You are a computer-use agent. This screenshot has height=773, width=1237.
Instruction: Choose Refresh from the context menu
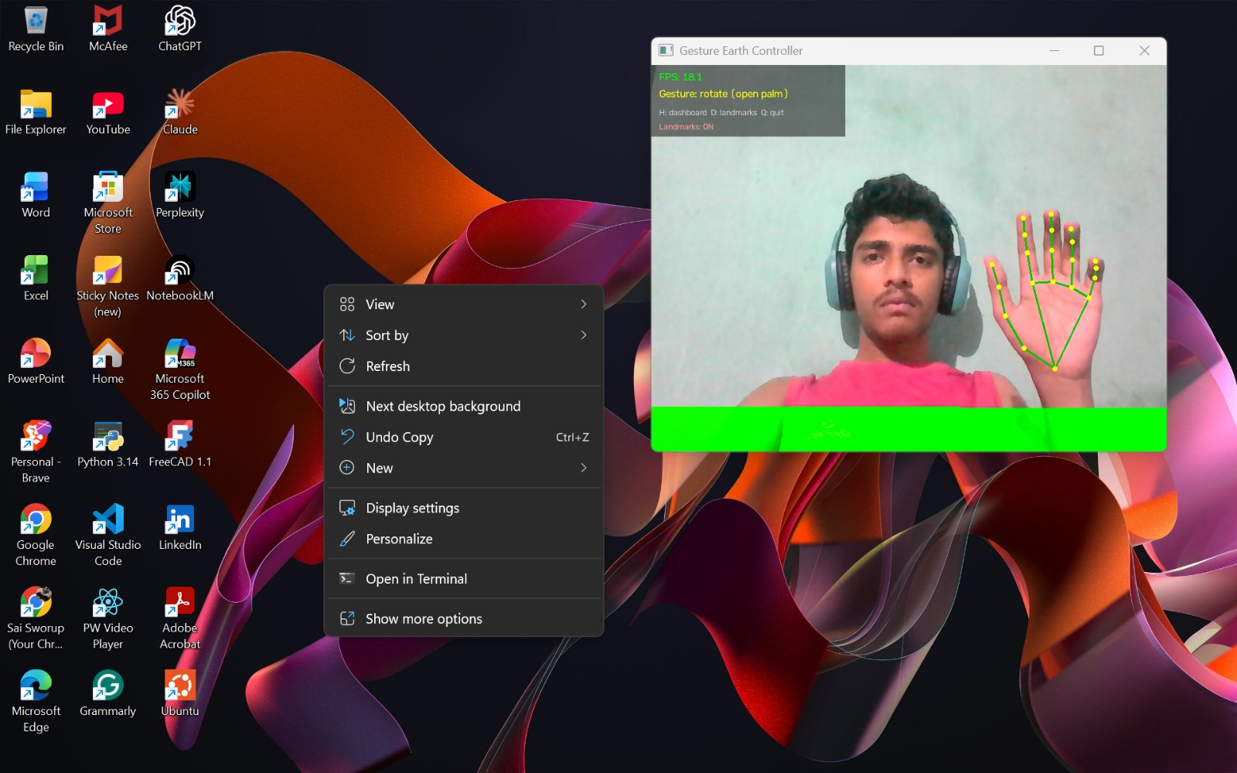(464, 366)
